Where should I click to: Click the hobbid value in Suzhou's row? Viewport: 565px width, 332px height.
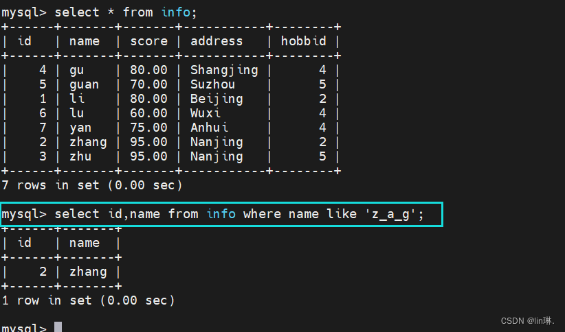pyautogui.click(x=322, y=84)
